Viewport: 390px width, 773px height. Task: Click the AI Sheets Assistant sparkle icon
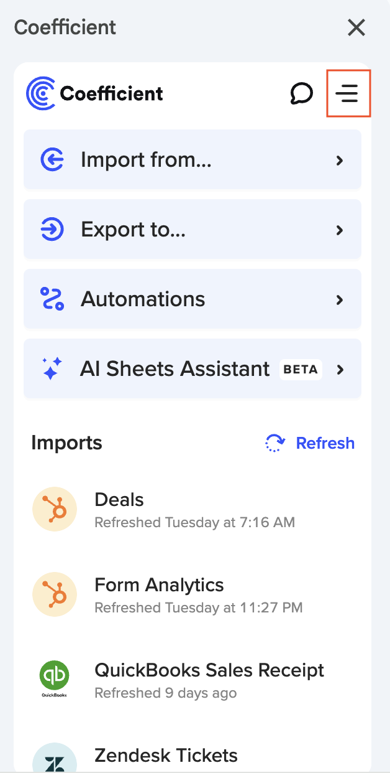[52, 368]
